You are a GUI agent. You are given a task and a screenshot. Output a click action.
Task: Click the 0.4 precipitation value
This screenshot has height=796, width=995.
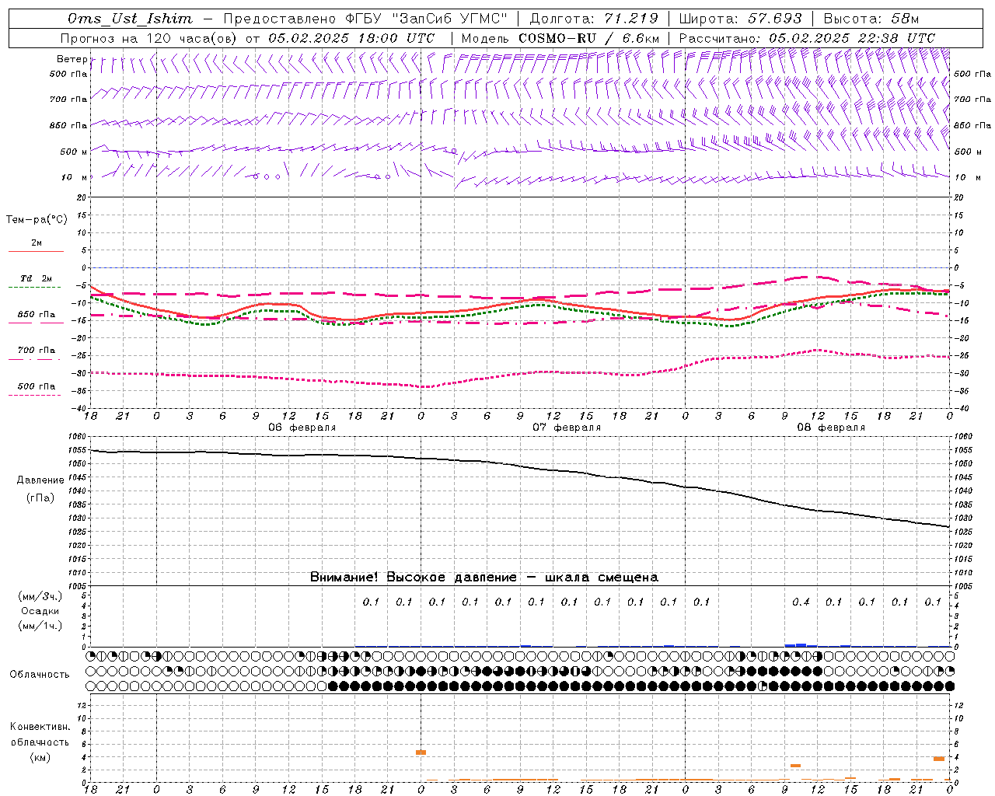click(x=801, y=602)
